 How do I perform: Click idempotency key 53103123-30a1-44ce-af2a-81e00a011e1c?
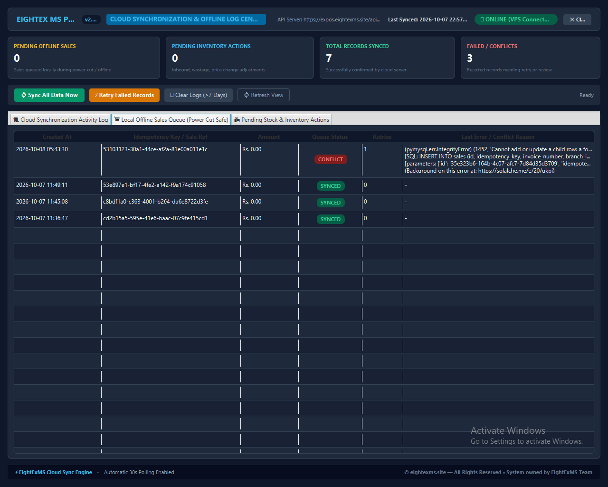click(x=155, y=149)
